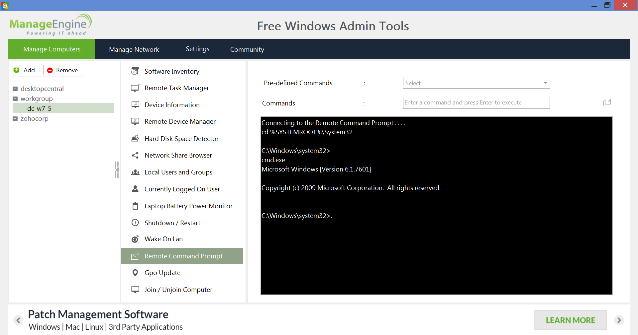The height and width of the screenshot is (335, 638).
Task: Open the Manage Network tab
Action: pyautogui.click(x=134, y=49)
